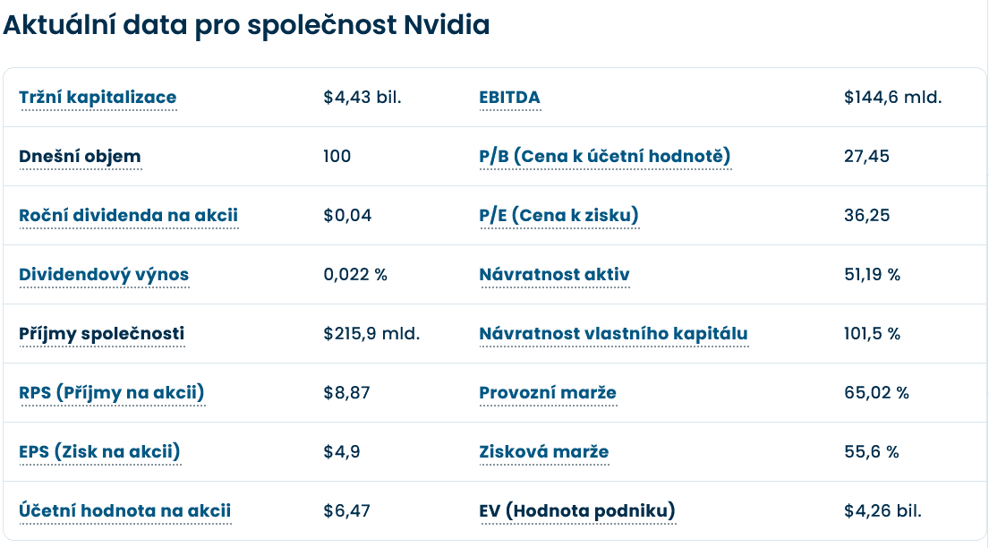
Task: Open P/E (Cena k zisku) link
Action: coord(558,216)
